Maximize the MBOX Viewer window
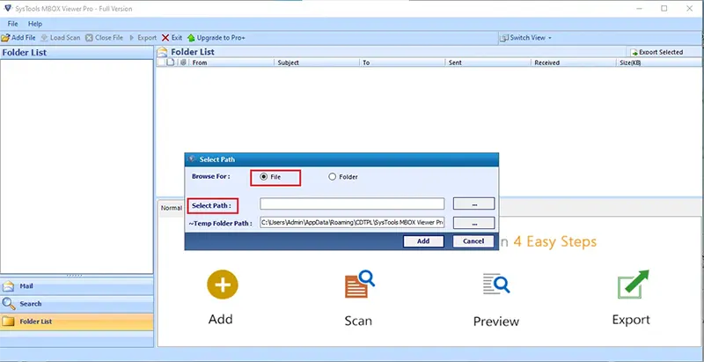Image resolution: width=704 pixels, height=362 pixels. point(664,8)
